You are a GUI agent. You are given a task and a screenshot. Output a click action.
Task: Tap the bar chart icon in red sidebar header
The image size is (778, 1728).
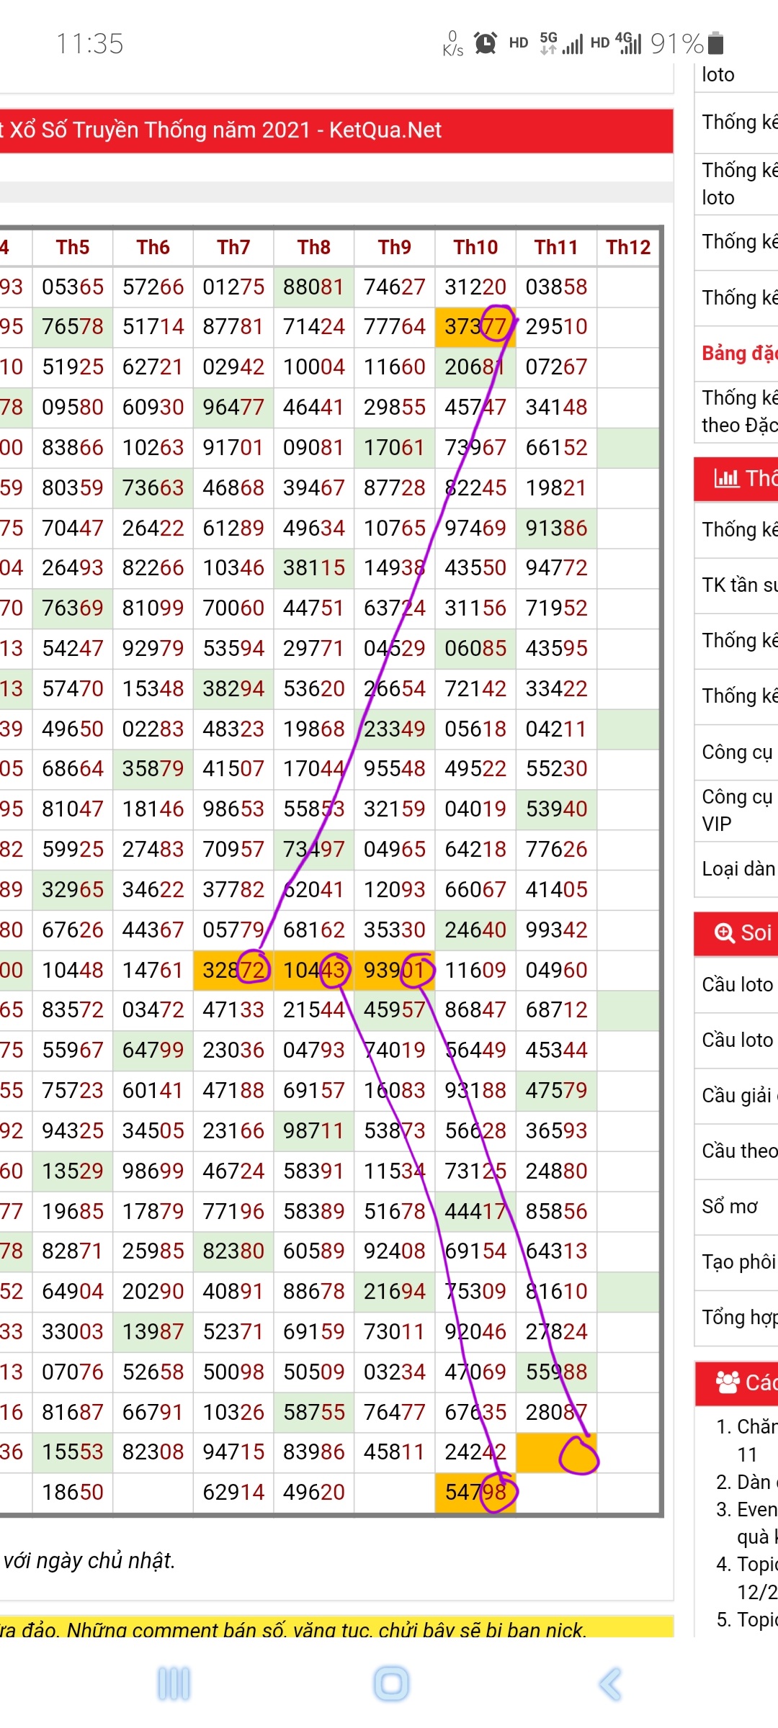pyautogui.click(x=726, y=477)
